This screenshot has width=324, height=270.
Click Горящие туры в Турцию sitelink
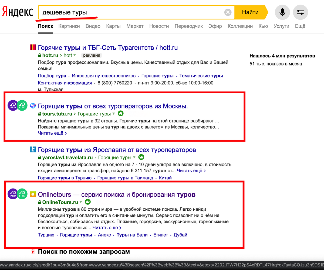pyautogui.click(x=65, y=178)
